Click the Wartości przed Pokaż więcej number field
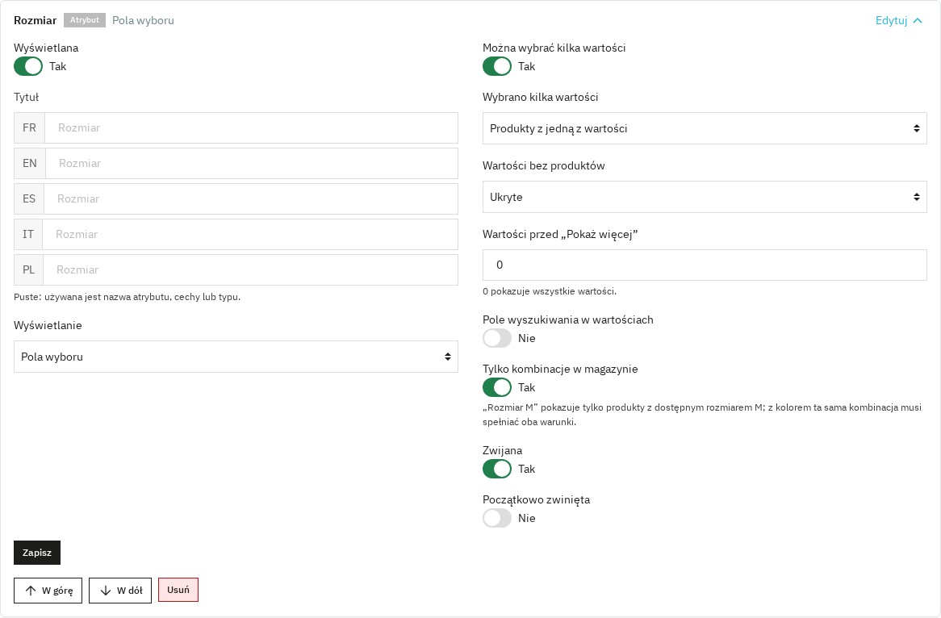Screen dimensions: 941x618 pos(705,265)
